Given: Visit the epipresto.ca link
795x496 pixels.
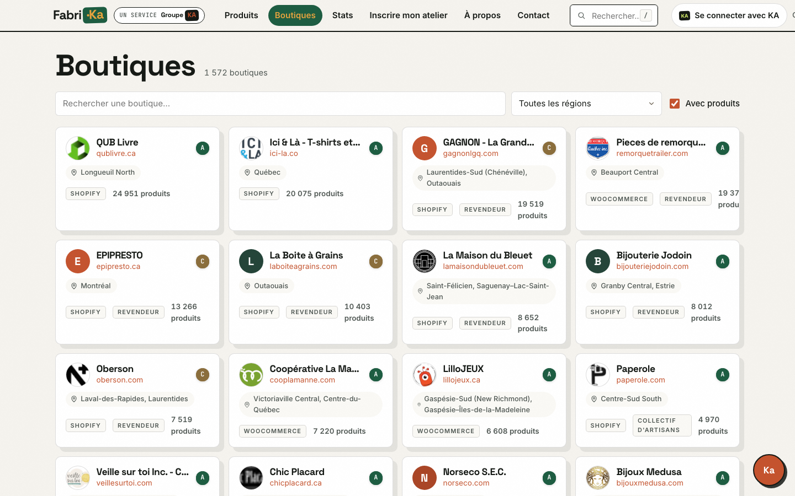Looking at the screenshot, I should (x=118, y=267).
